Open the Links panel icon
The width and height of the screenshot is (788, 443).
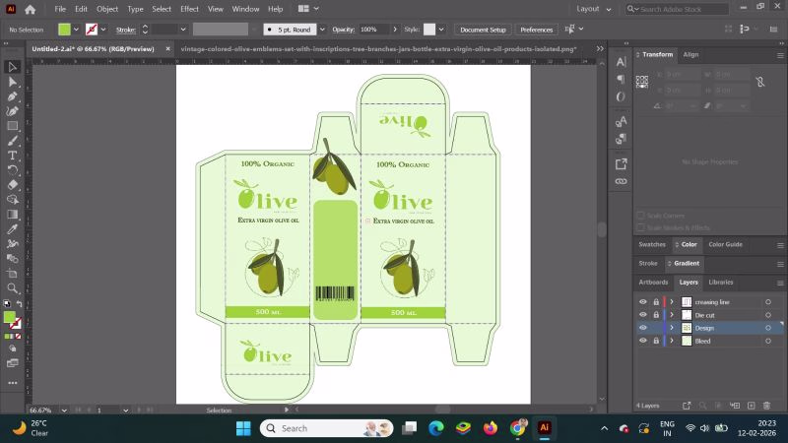(x=622, y=181)
